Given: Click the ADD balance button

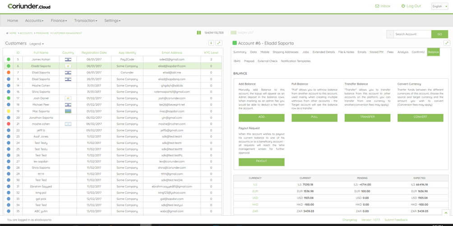Looking at the screenshot, I should click(261, 118).
